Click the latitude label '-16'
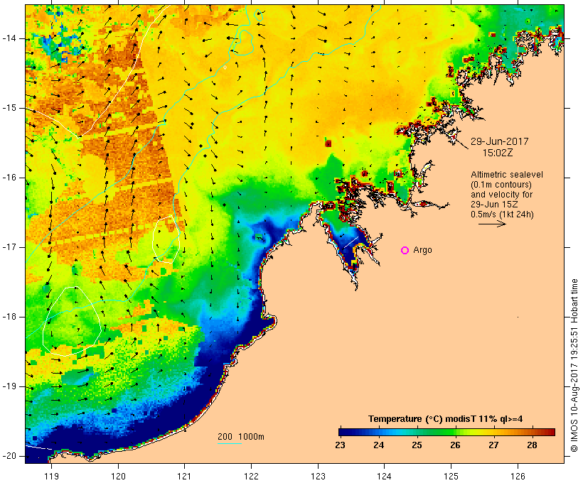 click(9, 178)
